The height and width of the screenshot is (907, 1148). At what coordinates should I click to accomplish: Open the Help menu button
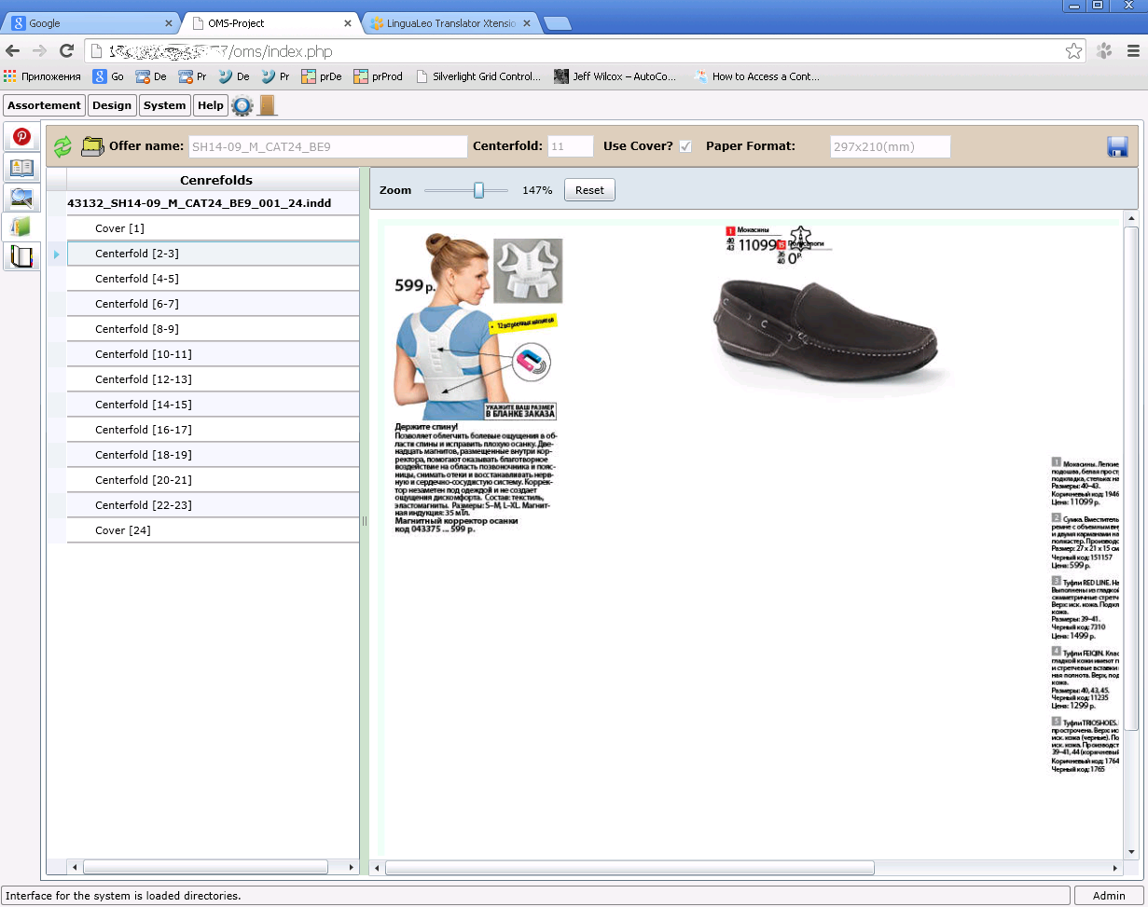[x=211, y=105]
